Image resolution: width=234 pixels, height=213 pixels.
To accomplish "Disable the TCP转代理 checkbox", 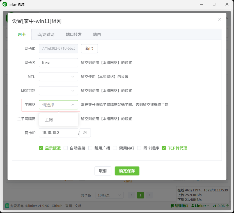I will (x=164, y=148).
